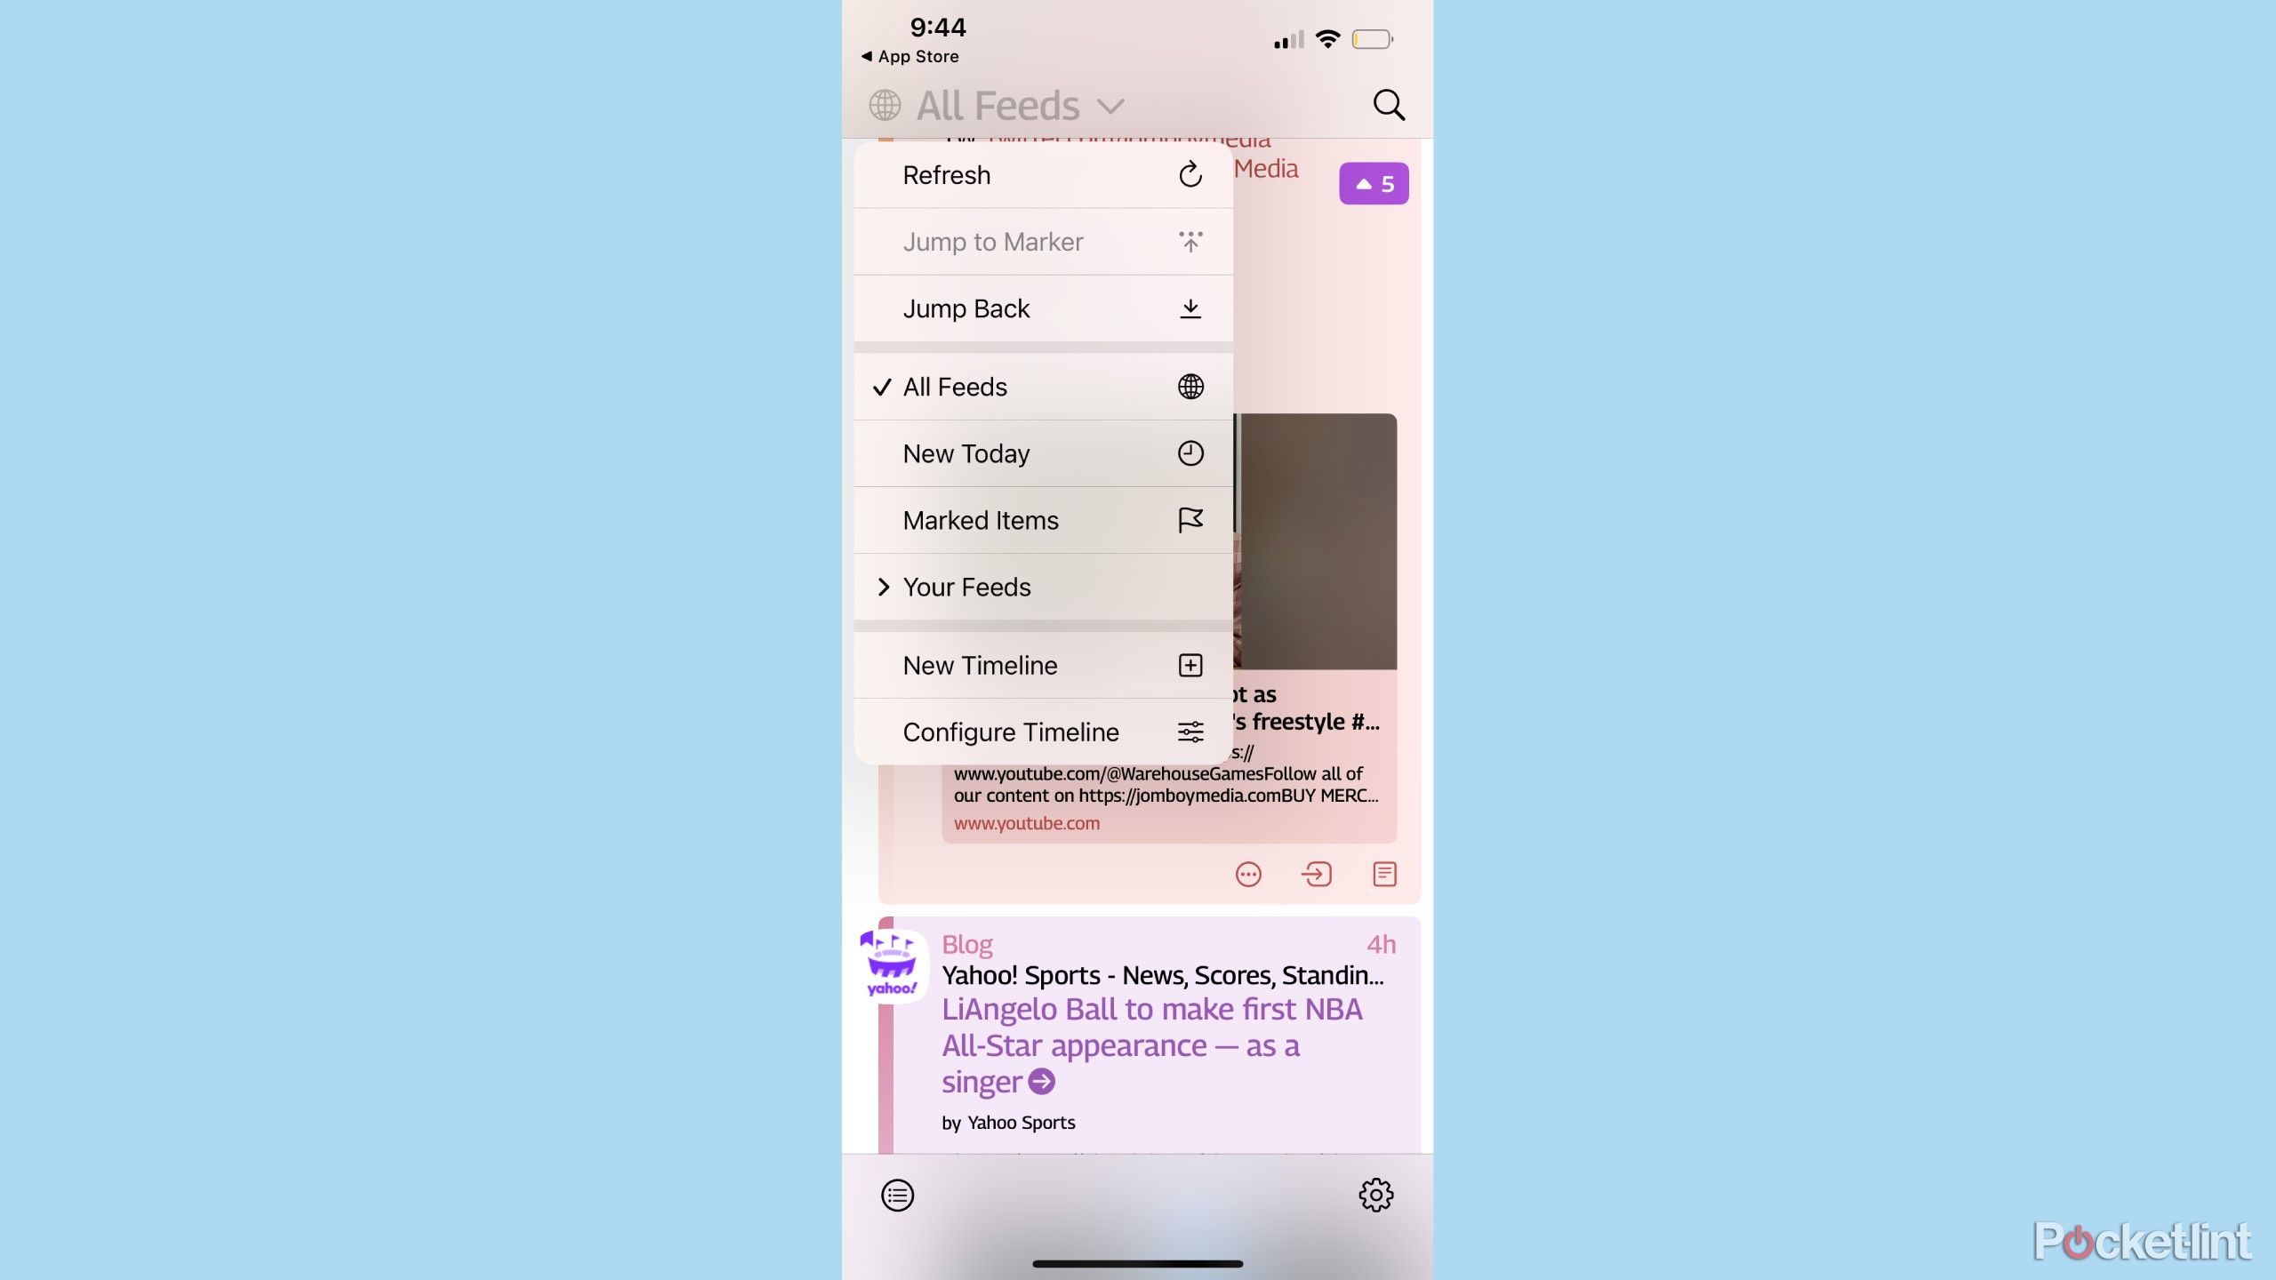Click the New Timeline plus icon
2276x1280 pixels.
pos(1190,664)
